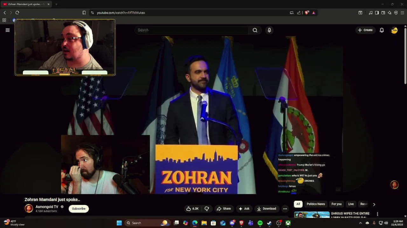Click the YouTube search magnifier button
This screenshot has height=228, width=407.
255,30
